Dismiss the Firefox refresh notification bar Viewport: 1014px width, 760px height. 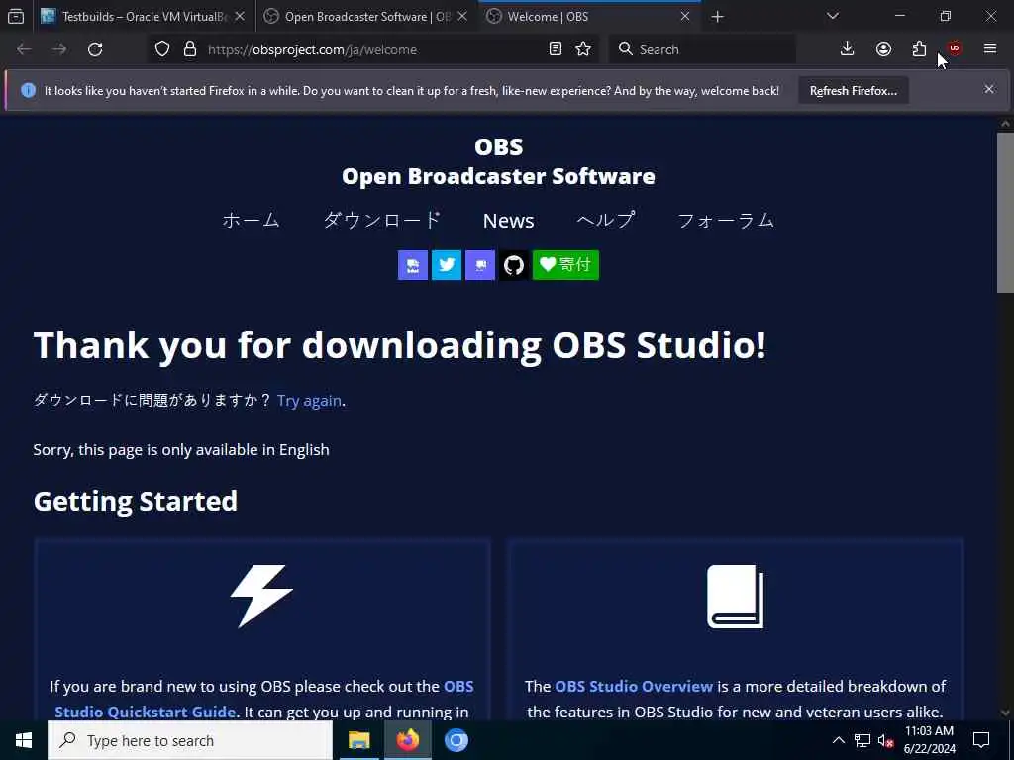(989, 89)
